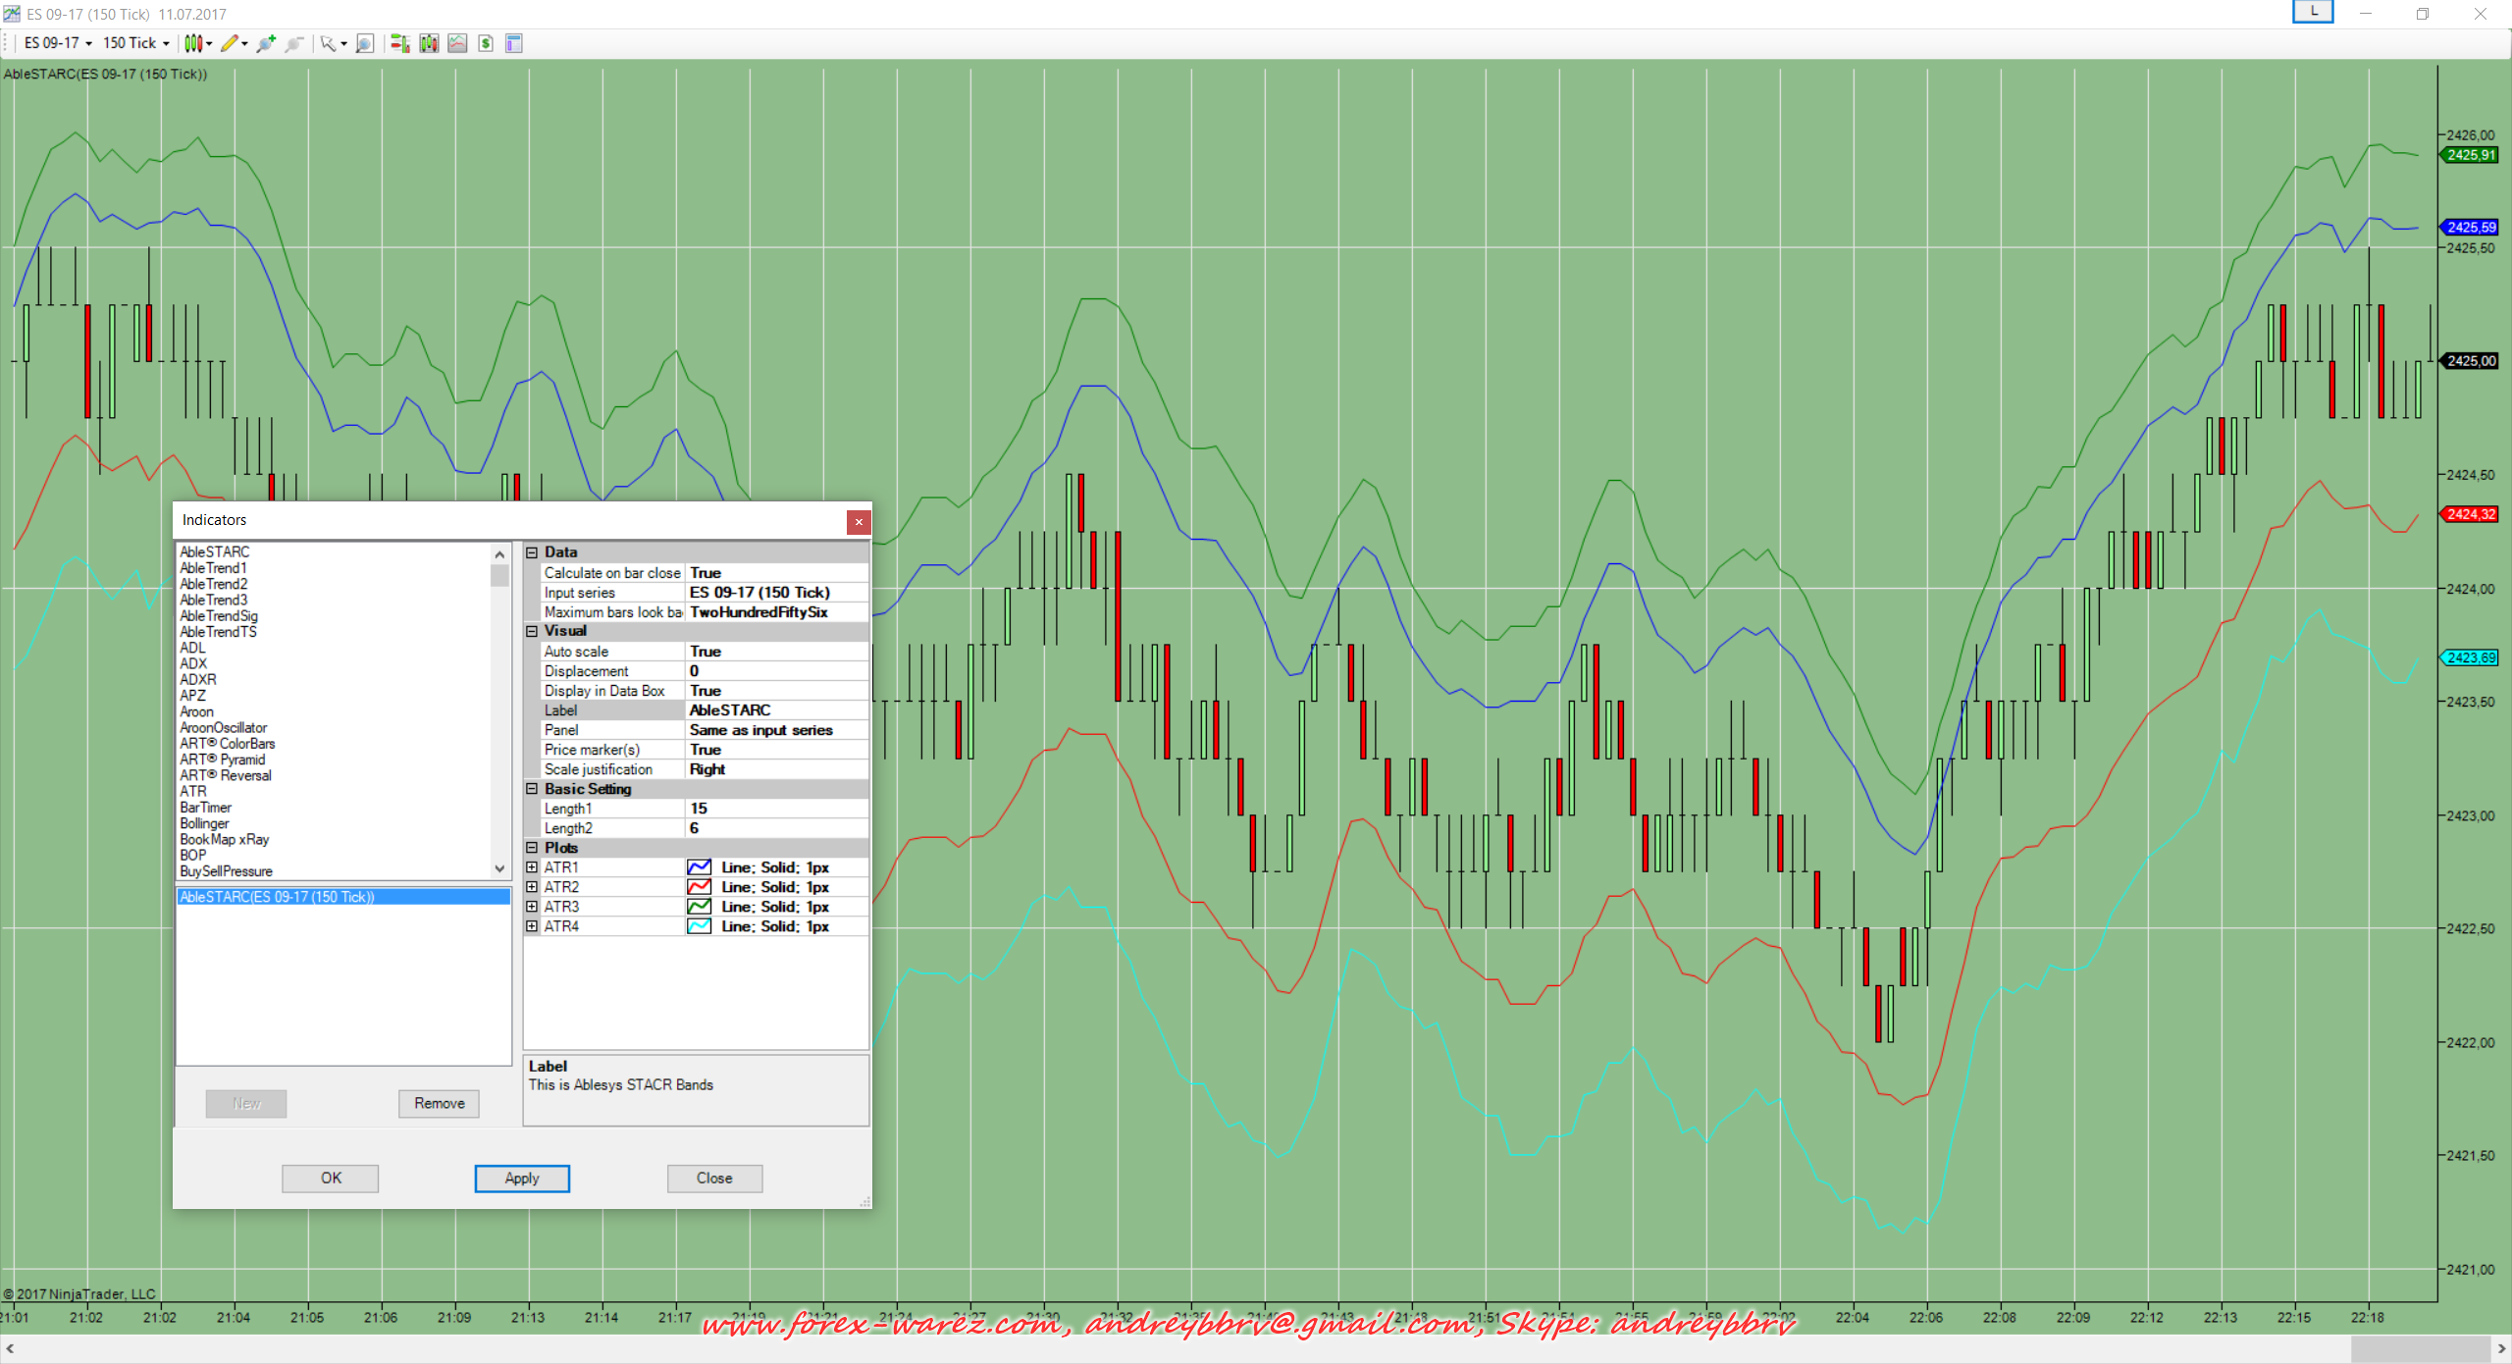Select the drawing tools pencil icon
The width and height of the screenshot is (2512, 1364).
(230, 43)
